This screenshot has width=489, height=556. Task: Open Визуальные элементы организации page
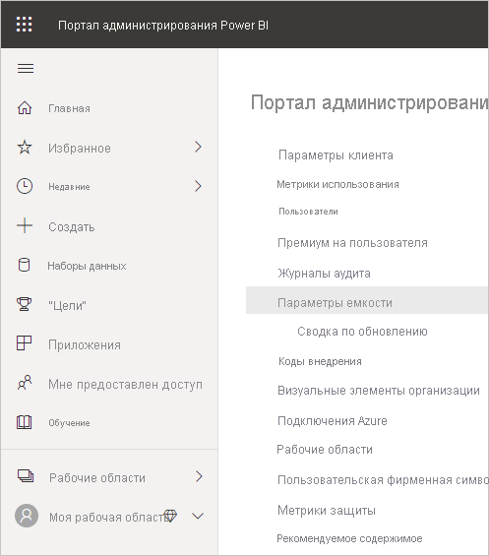[379, 391]
